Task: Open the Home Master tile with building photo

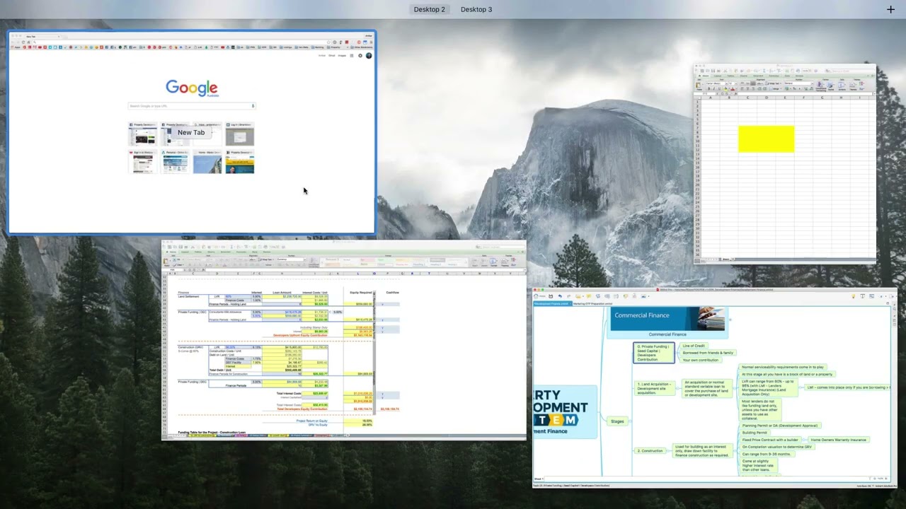Action: pos(207,162)
